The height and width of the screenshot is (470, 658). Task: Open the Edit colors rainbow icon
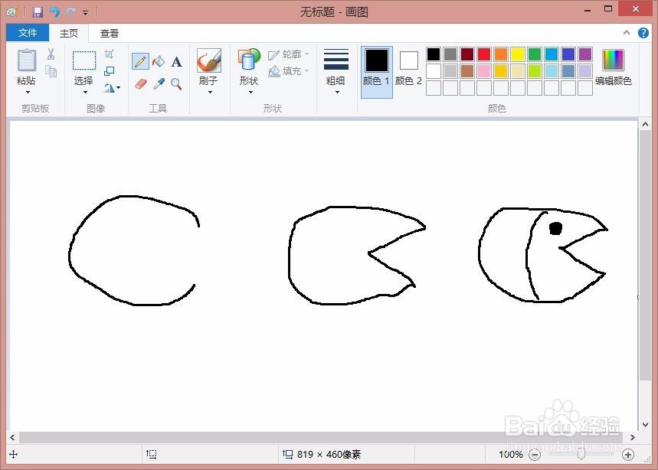(x=613, y=60)
